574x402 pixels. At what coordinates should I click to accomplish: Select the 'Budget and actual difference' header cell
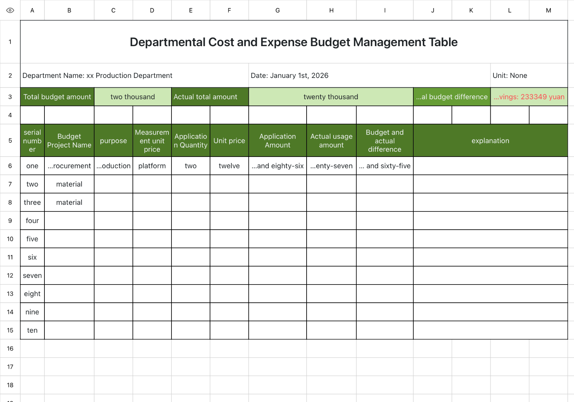coord(385,141)
